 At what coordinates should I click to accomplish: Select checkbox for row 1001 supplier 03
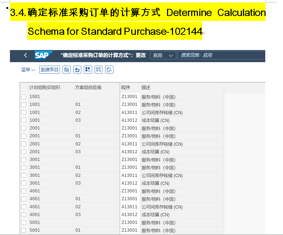[x=24, y=120]
